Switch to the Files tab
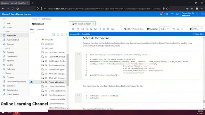Image resolution: width=205 pixels, height=115 pixels. coord(32,29)
